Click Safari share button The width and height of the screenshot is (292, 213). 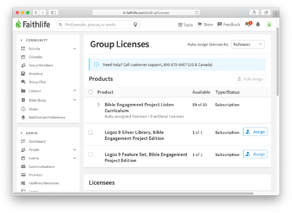pos(254,12)
